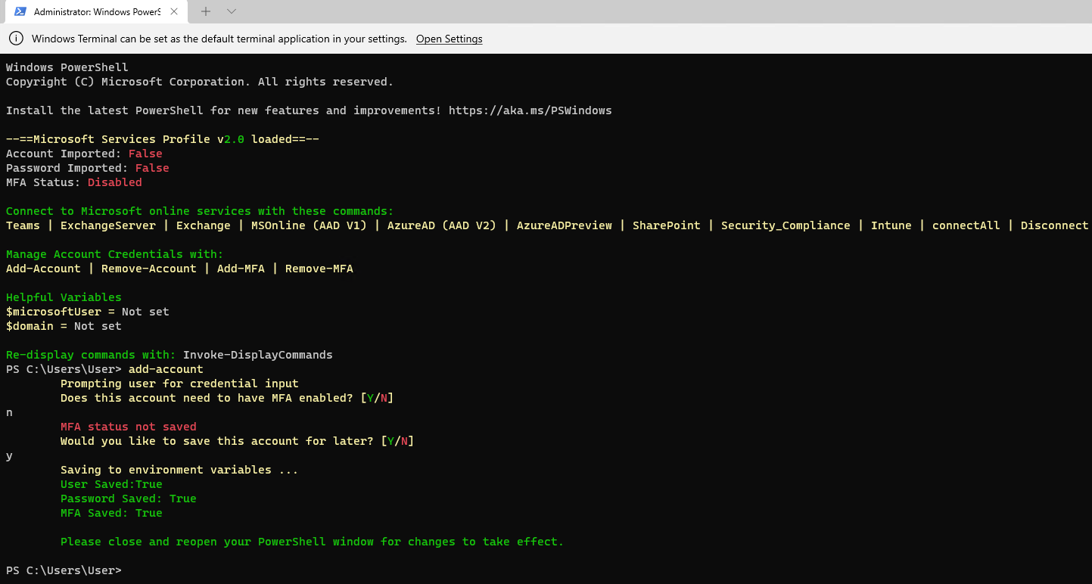The image size is (1092, 584).
Task: Click the 'MFA Status: Disabled' line
Action: (x=74, y=182)
